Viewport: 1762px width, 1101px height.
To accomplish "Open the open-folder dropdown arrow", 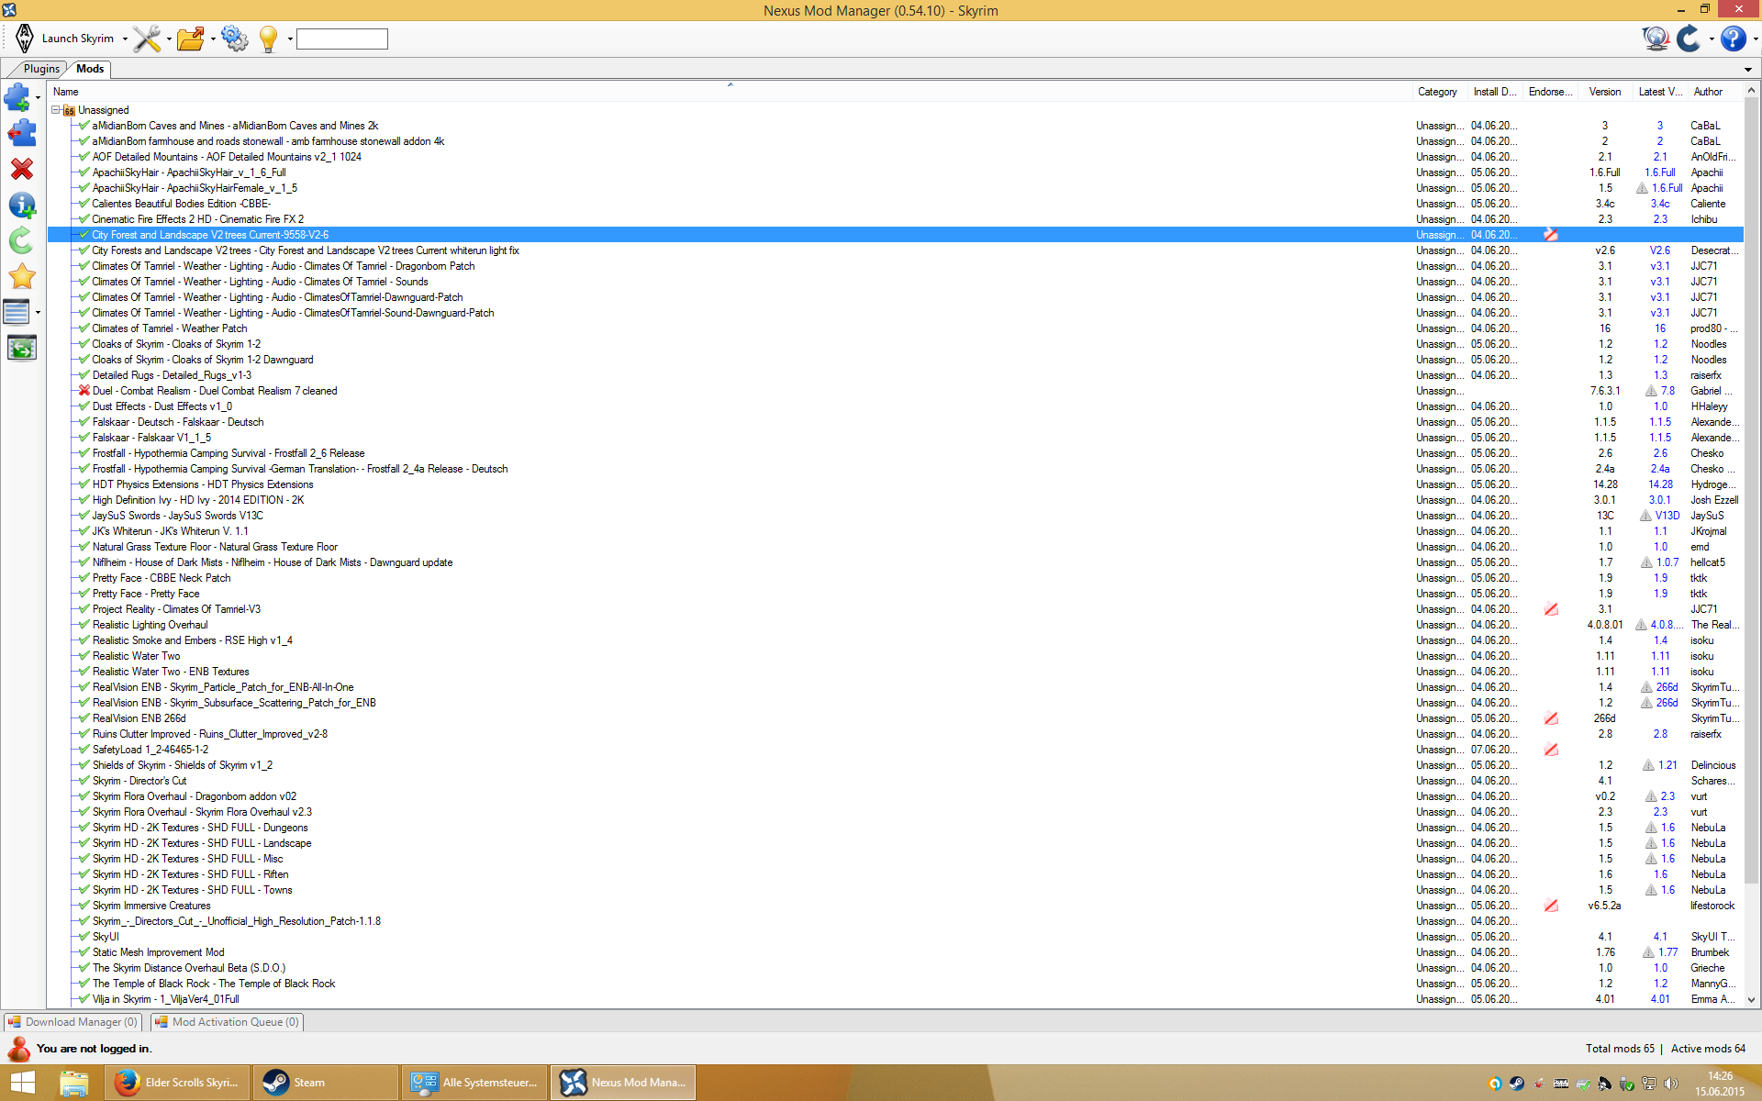I will tap(213, 39).
